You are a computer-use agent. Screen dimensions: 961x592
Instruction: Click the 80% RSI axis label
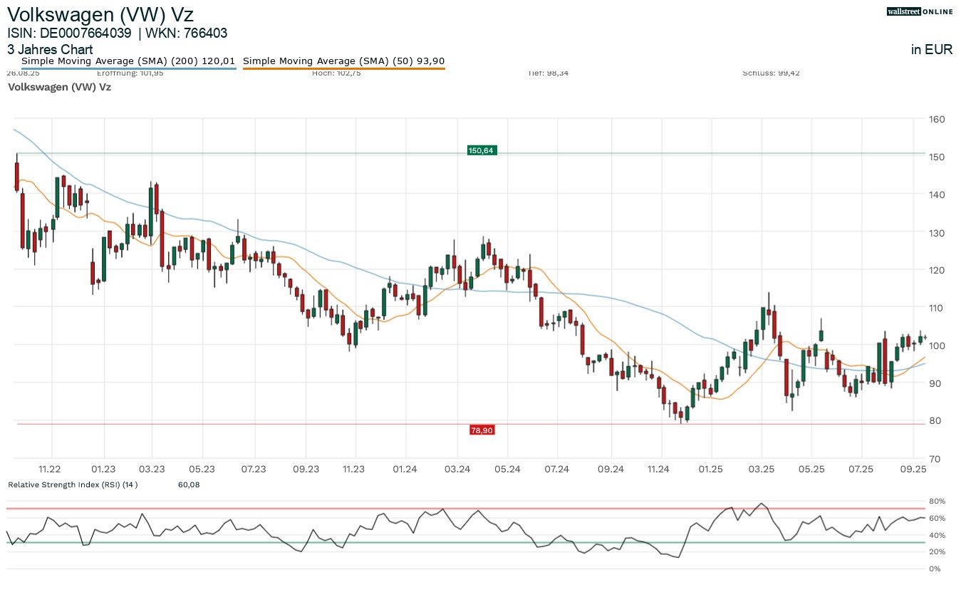tap(937, 502)
